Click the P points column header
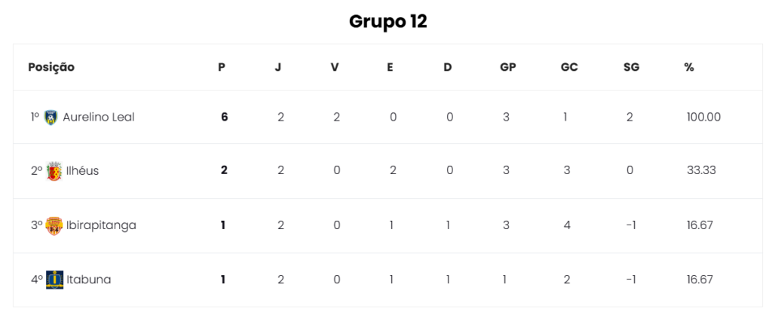This screenshot has height=318, width=772. click(x=222, y=67)
